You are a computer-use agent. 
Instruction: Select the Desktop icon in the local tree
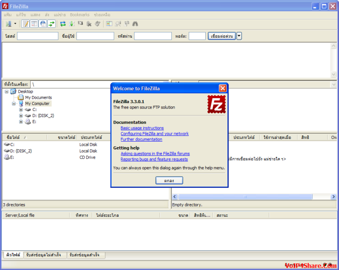(x=13, y=91)
